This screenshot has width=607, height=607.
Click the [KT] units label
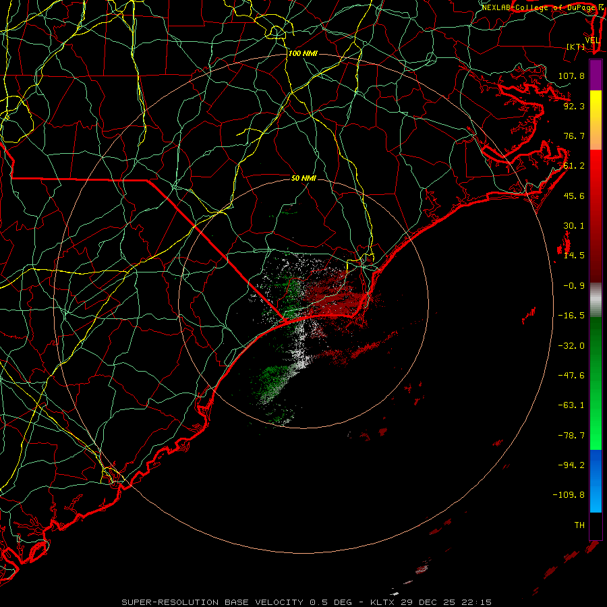[x=576, y=47]
